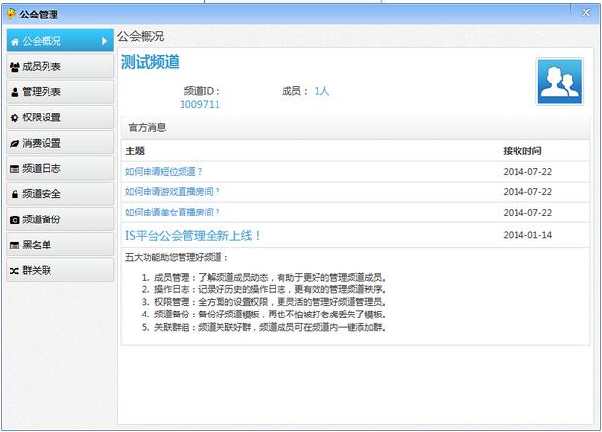This screenshot has height=432, width=602.
Task: Click the gear icon beside 权限设置
Action: (15, 117)
